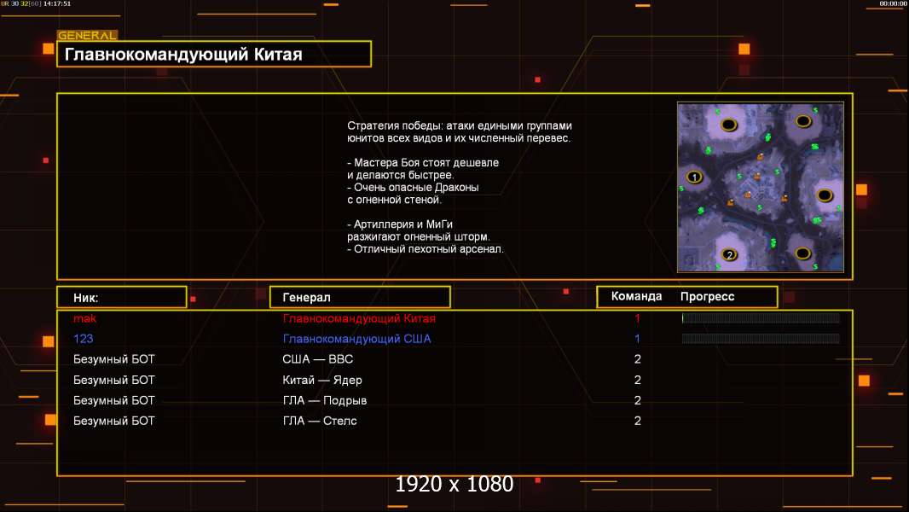Click team number 2 in 'Китай — Ядер' row

point(637,380)
